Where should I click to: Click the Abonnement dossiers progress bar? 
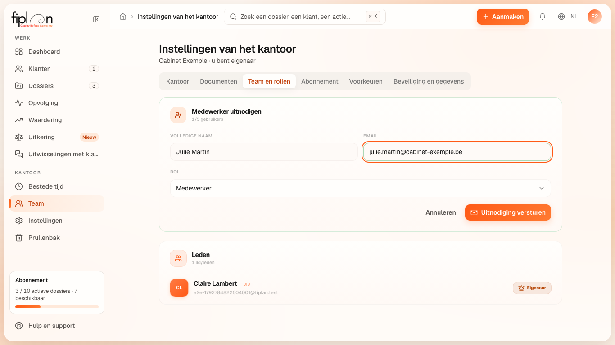[x=57, y=307]
